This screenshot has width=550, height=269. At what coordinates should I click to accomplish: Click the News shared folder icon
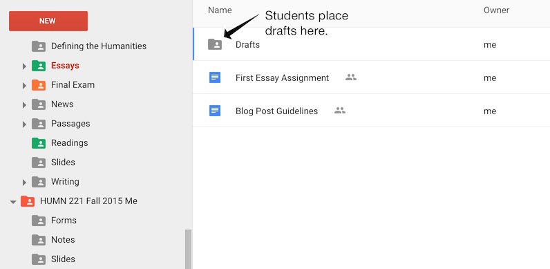(39, 104)
